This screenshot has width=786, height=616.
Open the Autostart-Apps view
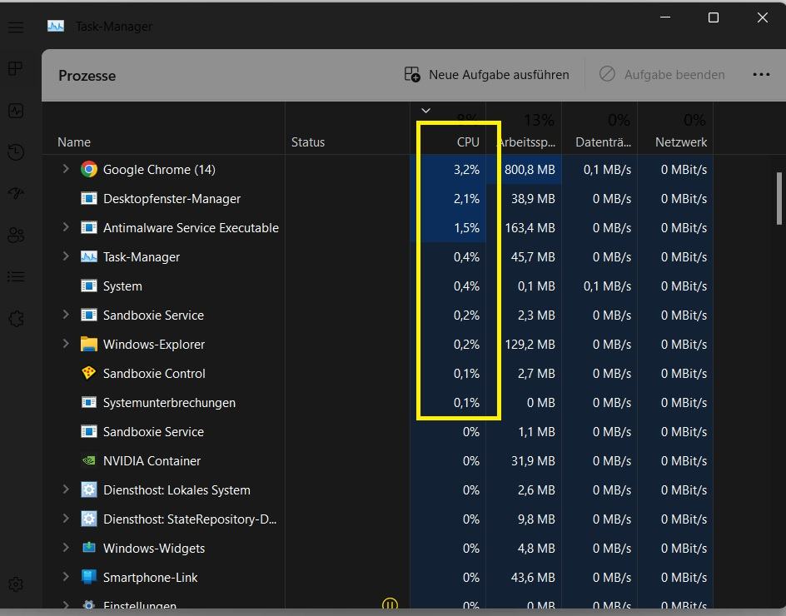pos(15,193)
